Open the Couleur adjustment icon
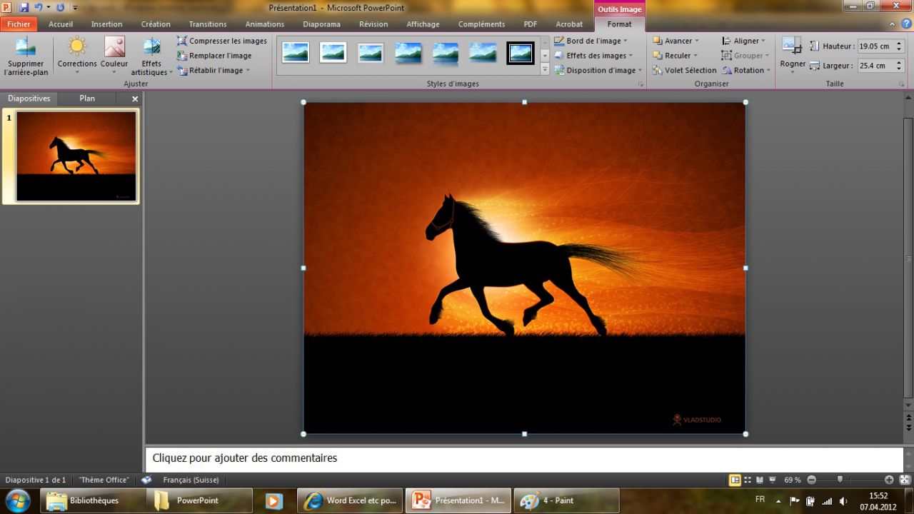 click(x=114, y=47)
